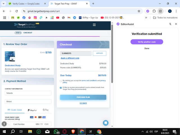Open the Windows notification center
Image resolution: width=180 pixels, height=135 pixels.
point(174,132)
